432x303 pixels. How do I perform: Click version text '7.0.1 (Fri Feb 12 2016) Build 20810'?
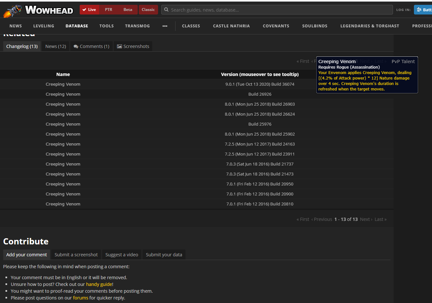coord(260,204)
